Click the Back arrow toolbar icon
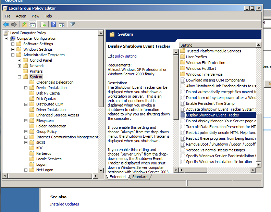 [x=6, y=25]
